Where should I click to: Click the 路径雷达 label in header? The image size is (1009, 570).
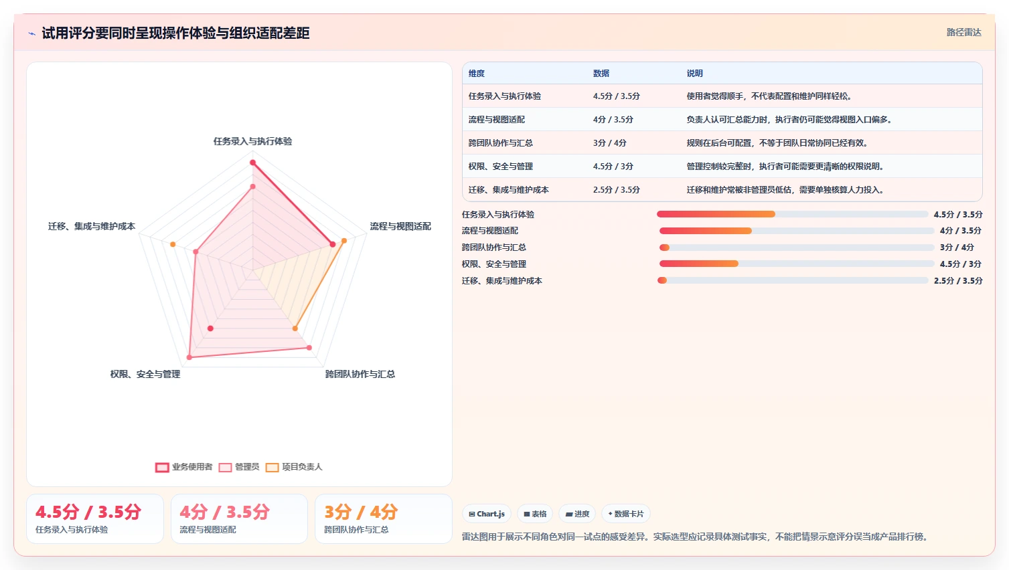point(963,32)
